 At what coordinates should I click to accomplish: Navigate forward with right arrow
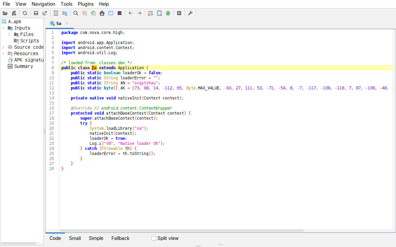coord(139,13)
